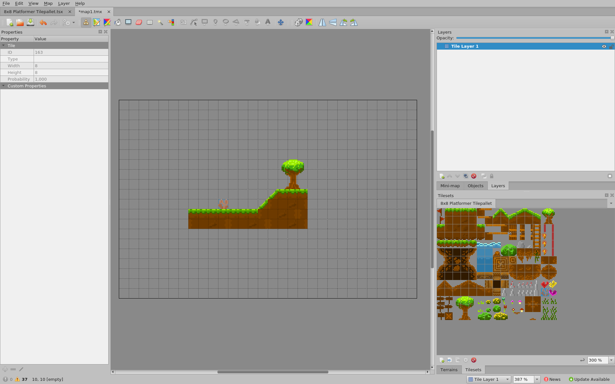Select the Terrain Brush tool
615x384 pixels.
96,22
